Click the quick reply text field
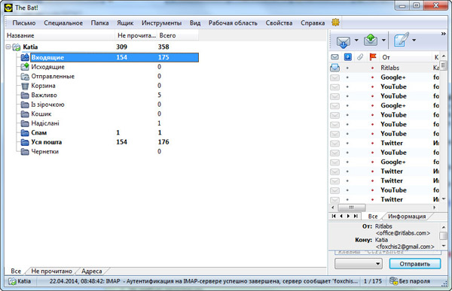 pyautogui.click(x=388, y=252)
